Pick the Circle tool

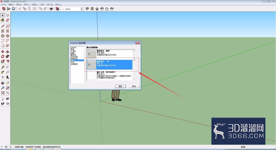click(3, 36)
